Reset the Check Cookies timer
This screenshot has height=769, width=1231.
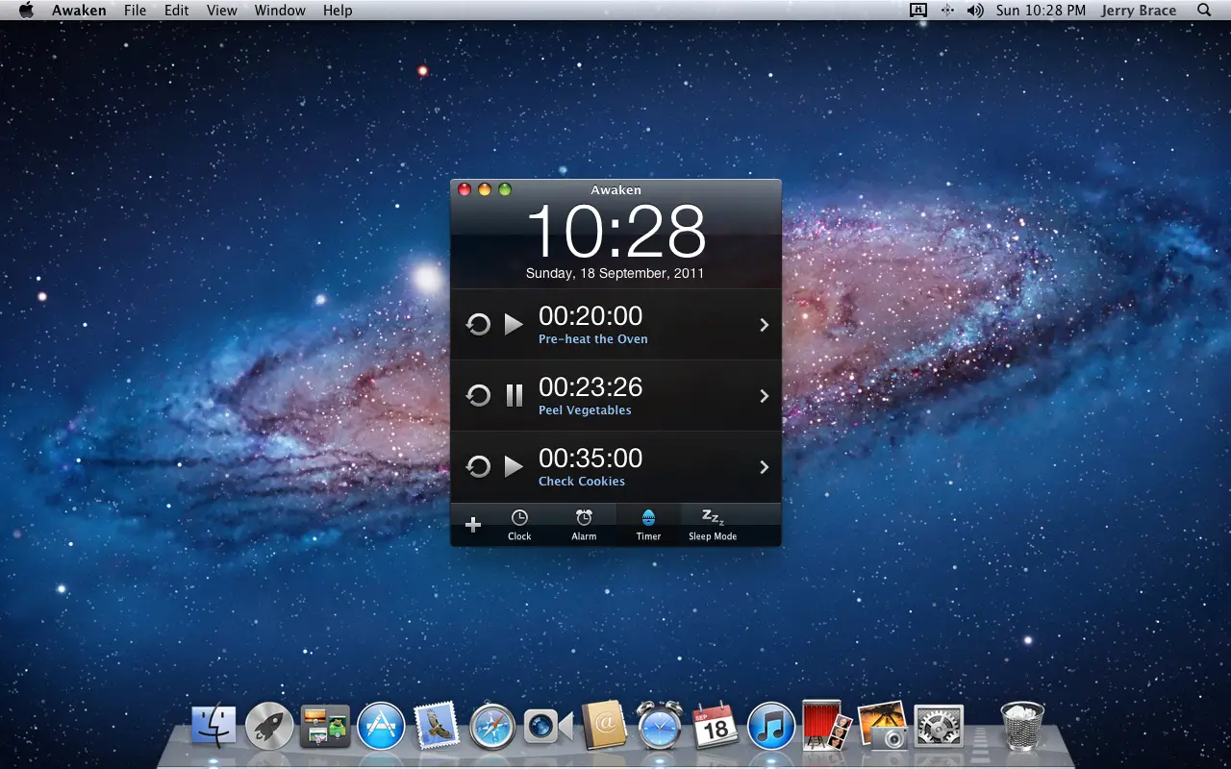point(478,467)
